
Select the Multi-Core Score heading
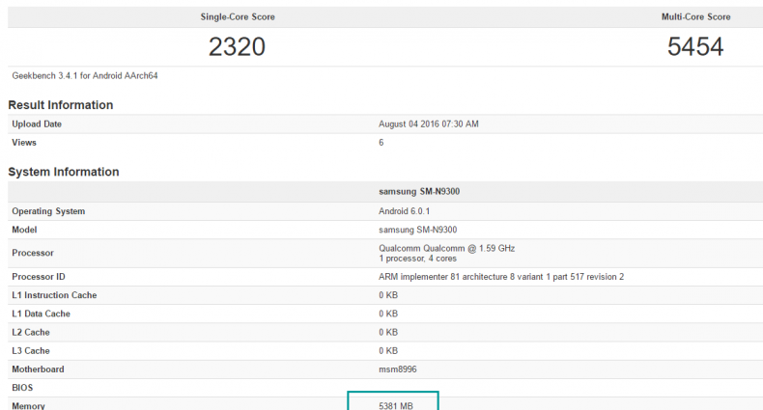click(x=695, y=17)
